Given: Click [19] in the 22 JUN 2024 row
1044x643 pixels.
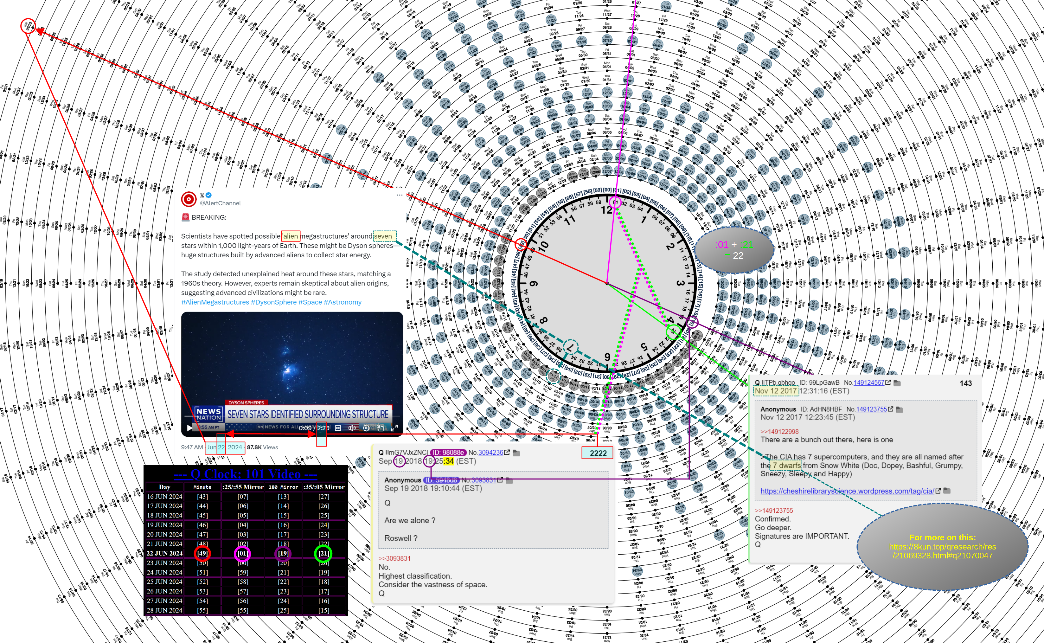Looking at the screenshot, I should pyautogui.click(x=283, y=553).
